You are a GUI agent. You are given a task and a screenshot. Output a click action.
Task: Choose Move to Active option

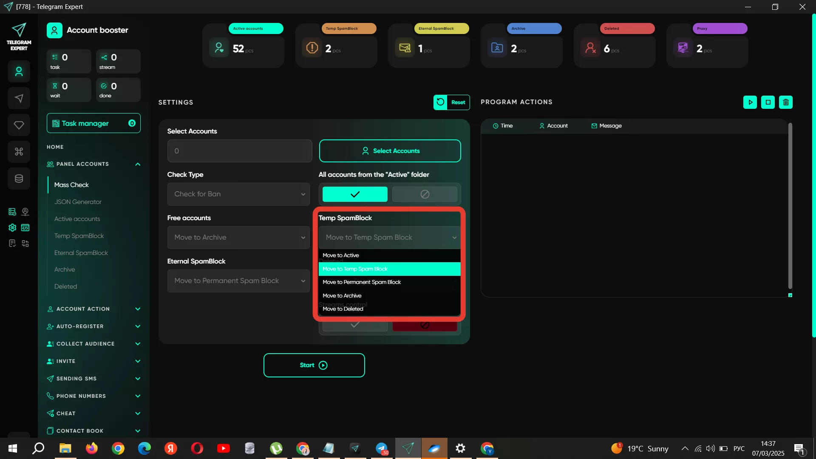pos(389,255)
